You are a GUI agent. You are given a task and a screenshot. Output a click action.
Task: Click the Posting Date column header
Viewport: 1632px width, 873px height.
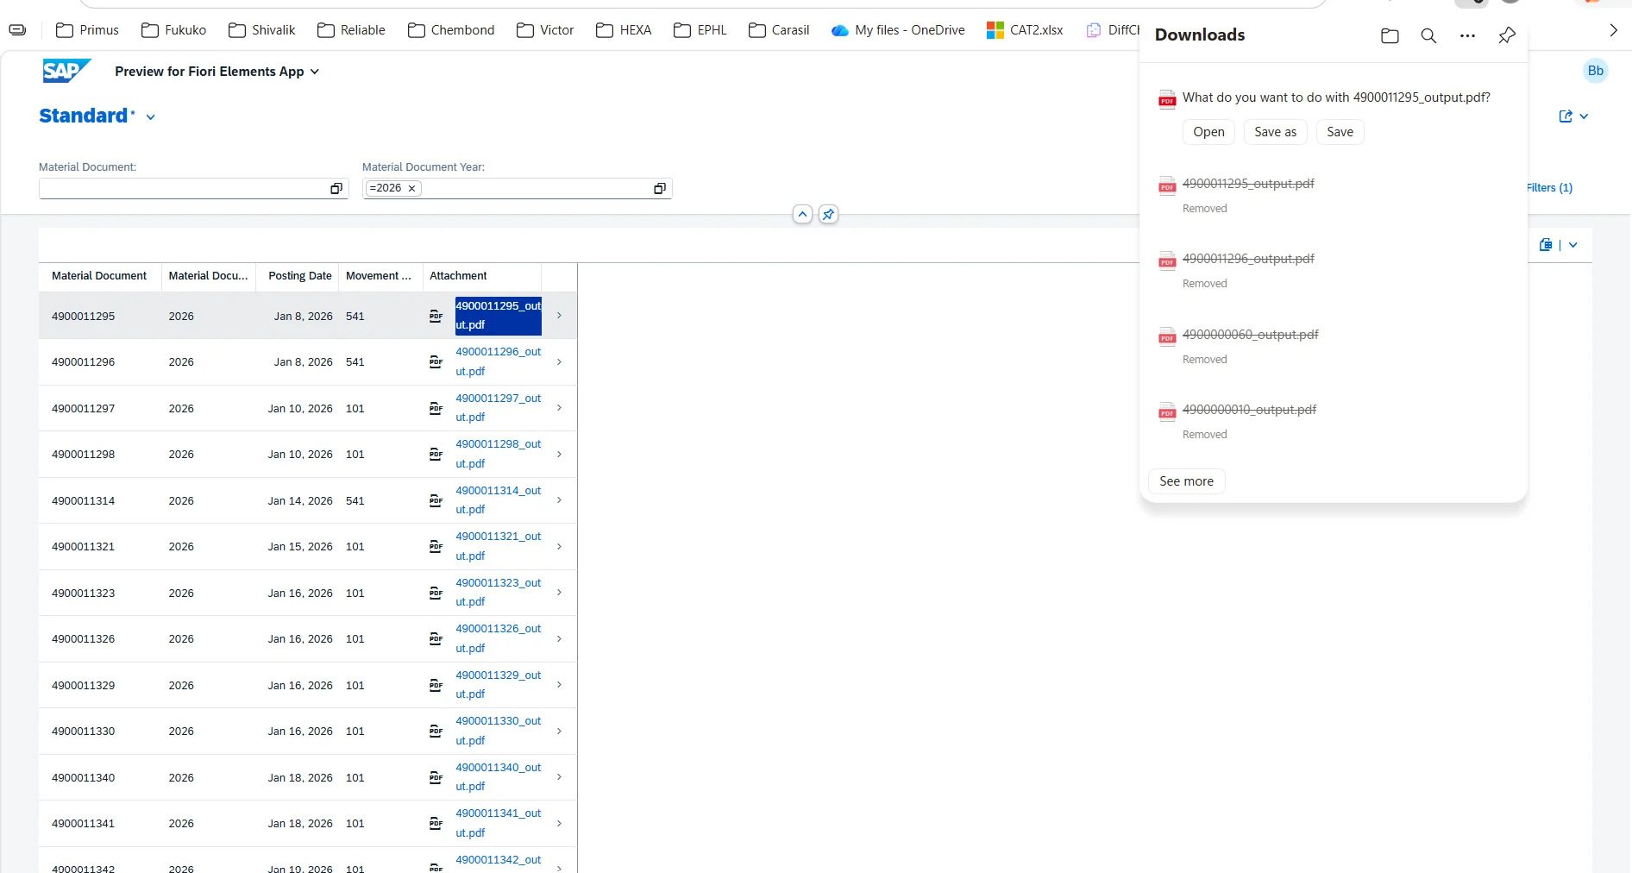click(299, 276)
